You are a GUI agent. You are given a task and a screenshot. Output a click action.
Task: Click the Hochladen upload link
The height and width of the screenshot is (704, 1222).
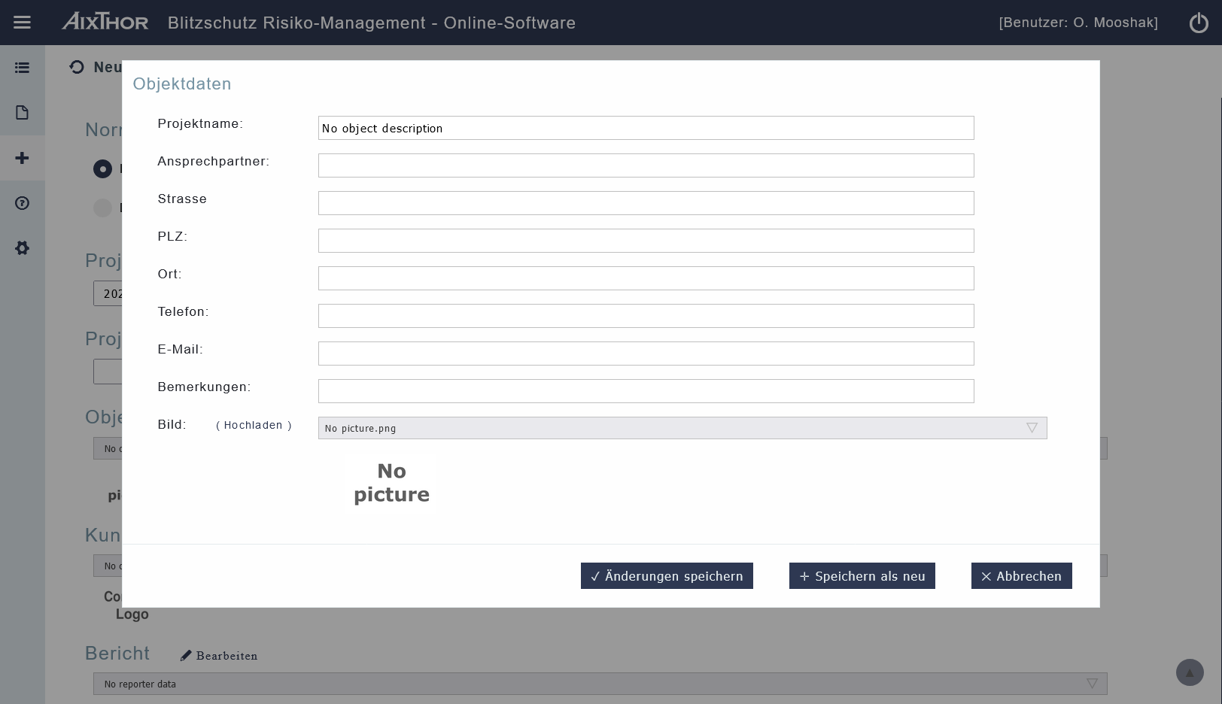(254, 426)
